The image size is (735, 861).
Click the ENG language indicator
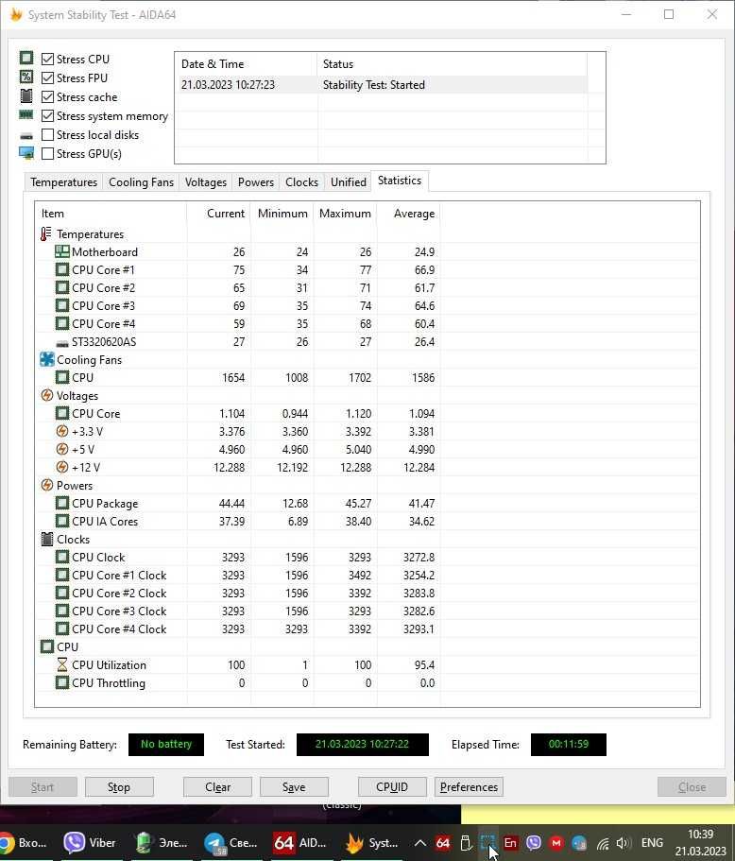coord(652,842)
